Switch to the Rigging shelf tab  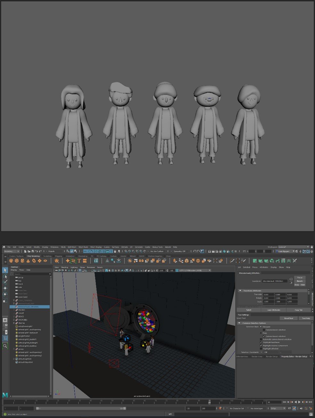point(59,256)
